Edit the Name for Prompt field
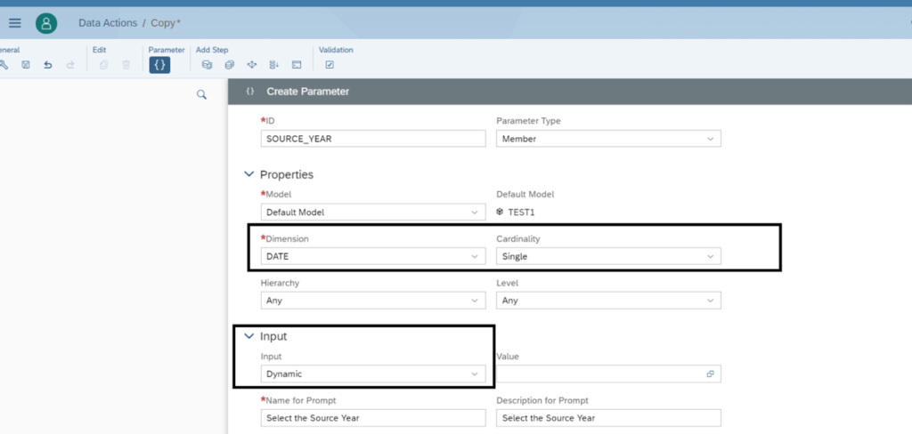 (373, 418)
